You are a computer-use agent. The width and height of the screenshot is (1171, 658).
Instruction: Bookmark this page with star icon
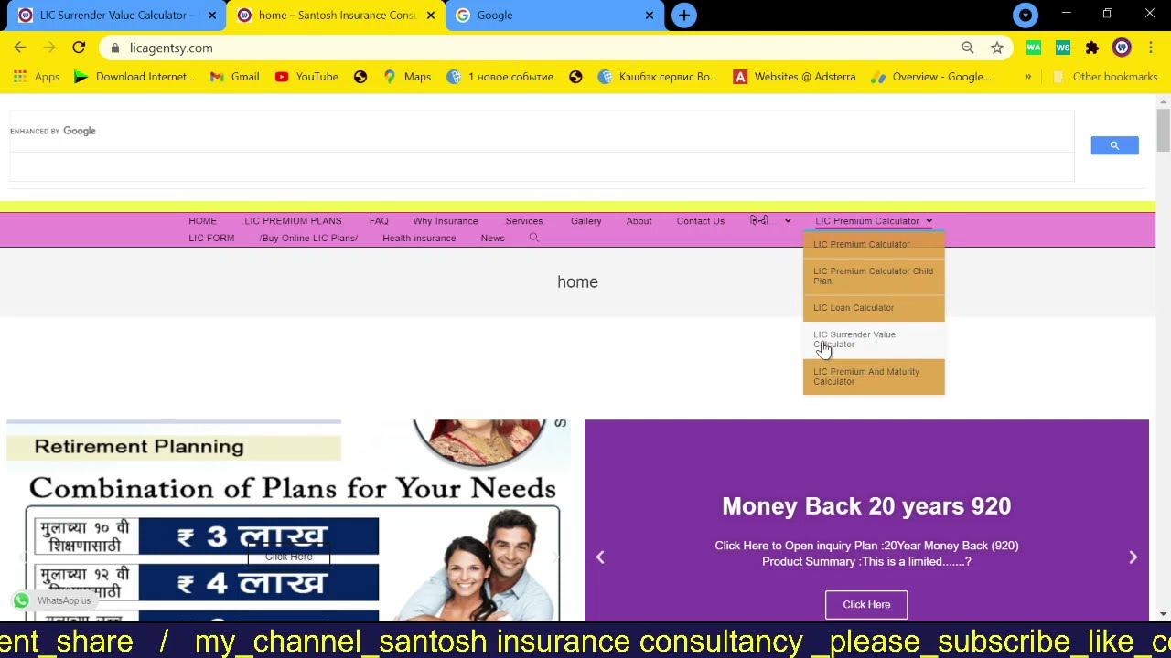point(997,48)
